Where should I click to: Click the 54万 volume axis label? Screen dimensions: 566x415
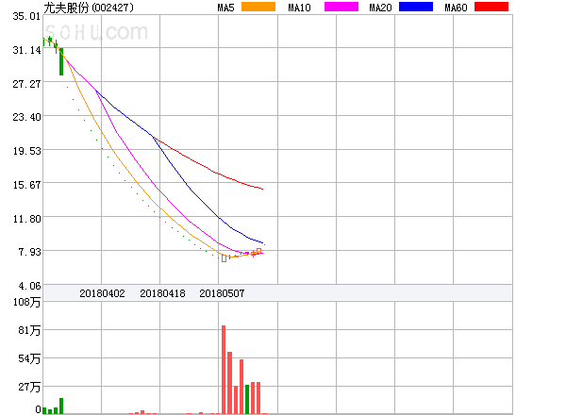[29, 358]
